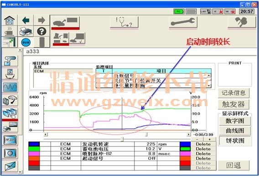Click the blue SUB round icon

click(x=26, y=43)
